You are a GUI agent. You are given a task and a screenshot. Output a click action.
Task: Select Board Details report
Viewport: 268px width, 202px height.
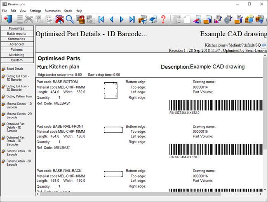[15, 69]
